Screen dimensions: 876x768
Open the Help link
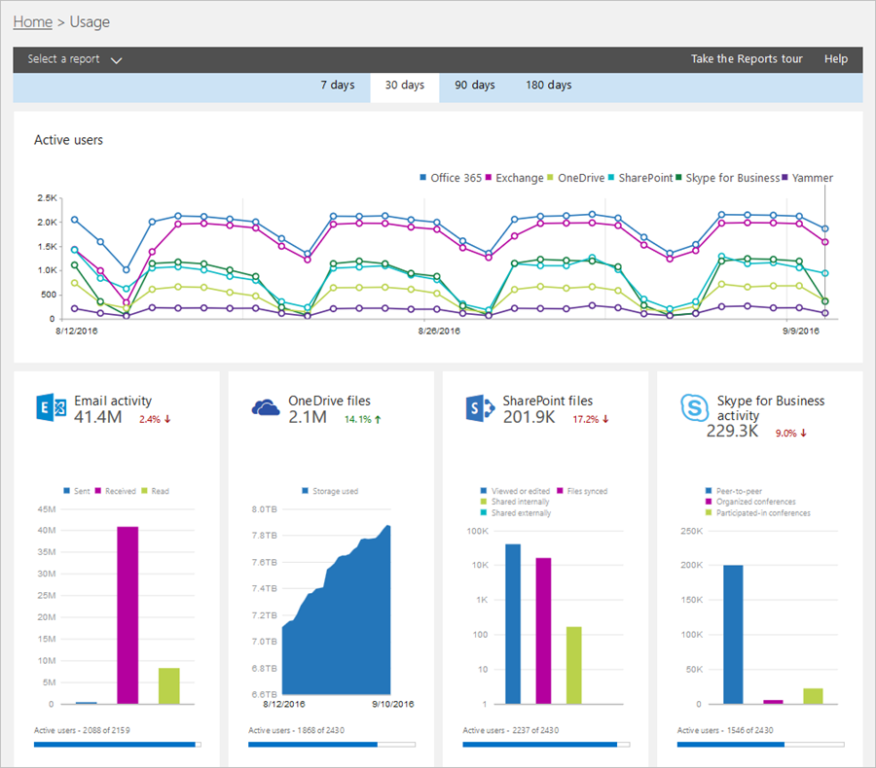835,59
